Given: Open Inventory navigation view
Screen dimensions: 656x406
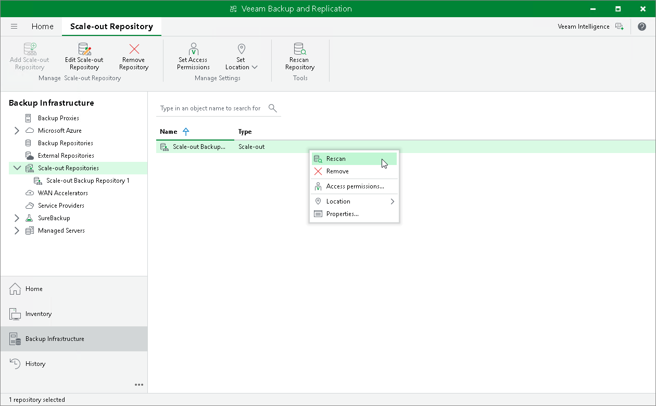Looking at the screenshot, I should coord(74,314).
